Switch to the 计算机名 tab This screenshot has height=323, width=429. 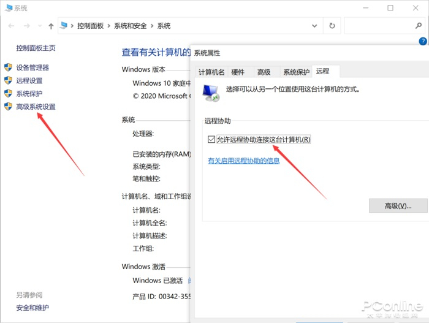(211, 72)
